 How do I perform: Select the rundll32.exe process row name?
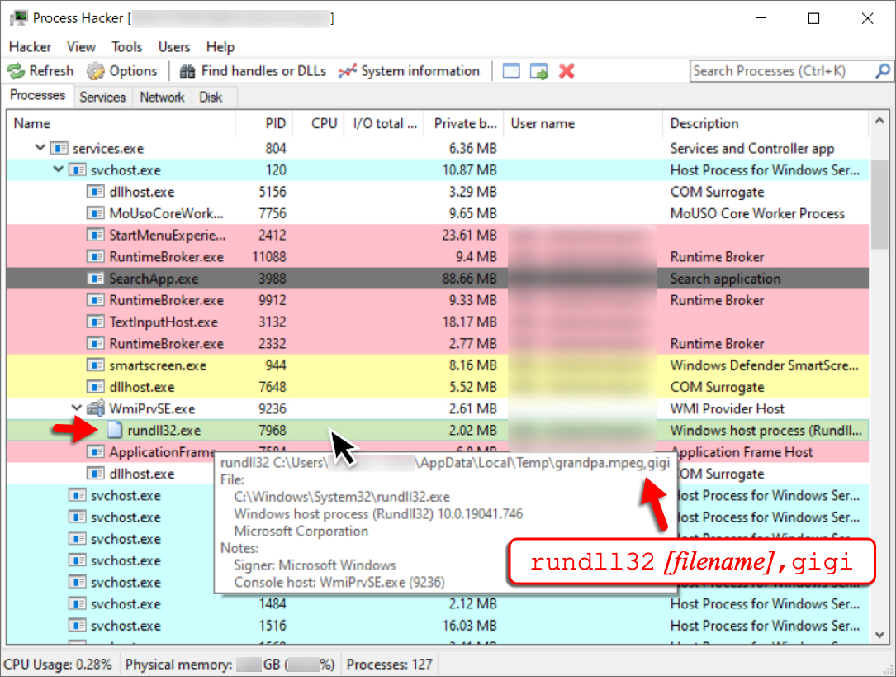pyautogui.click(x=164, y=431)
